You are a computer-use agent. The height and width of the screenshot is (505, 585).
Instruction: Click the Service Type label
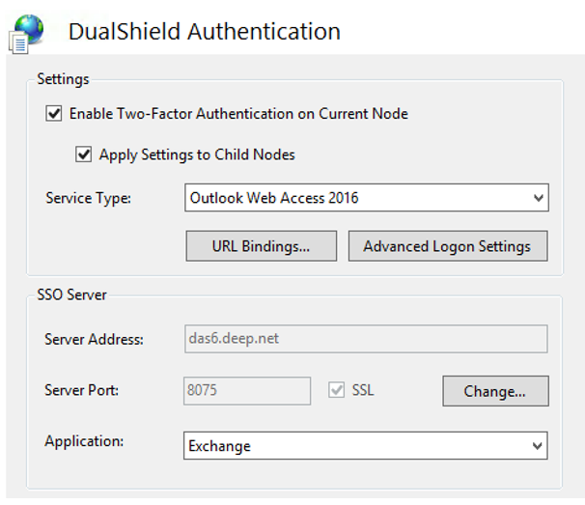pyautogui.click(x=88, y=198)
